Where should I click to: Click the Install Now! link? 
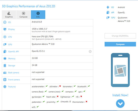(120, 95)
